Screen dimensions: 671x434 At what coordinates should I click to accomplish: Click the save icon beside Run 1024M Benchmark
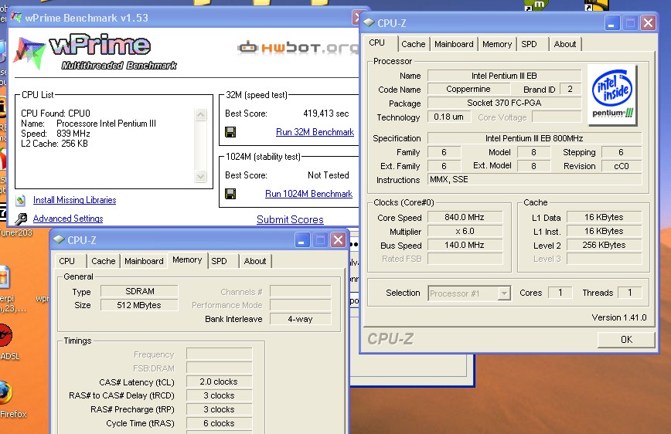[x=230, y=194]
